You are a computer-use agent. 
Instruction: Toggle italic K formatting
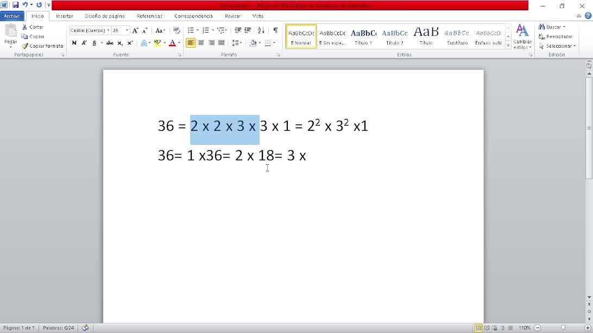(84, 43)
